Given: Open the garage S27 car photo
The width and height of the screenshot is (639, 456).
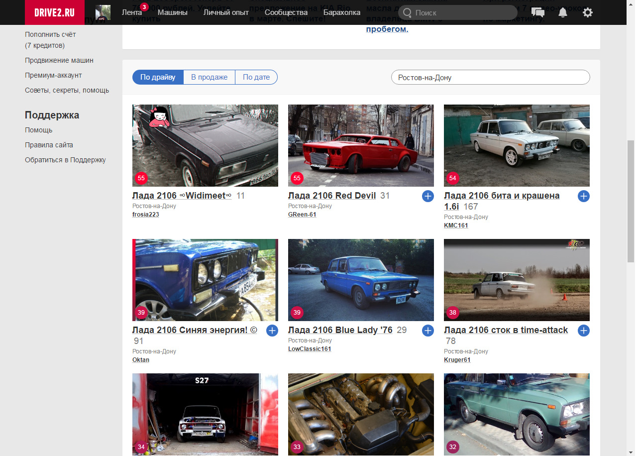Looking at the screenshot, I should tap(205, 414).
